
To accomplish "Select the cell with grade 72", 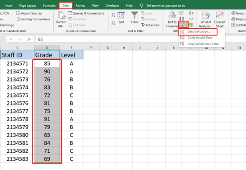I will (47, 95).
